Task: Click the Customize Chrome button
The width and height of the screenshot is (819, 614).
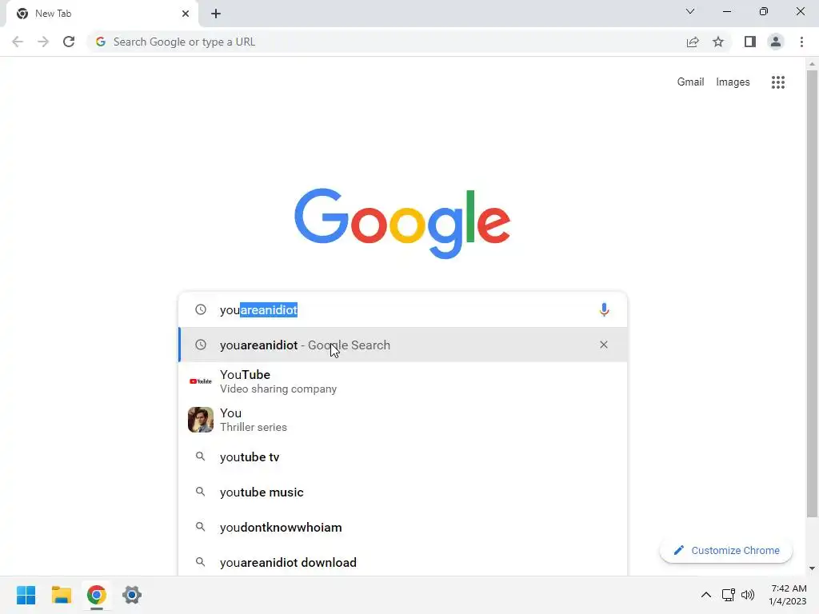Action: [726, 550]
